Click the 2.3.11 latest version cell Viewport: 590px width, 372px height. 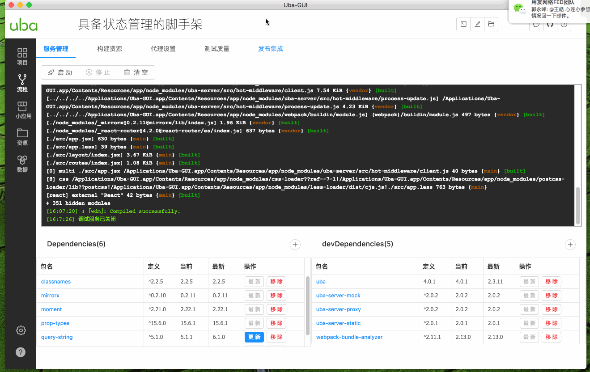click(x=495, y=282)
